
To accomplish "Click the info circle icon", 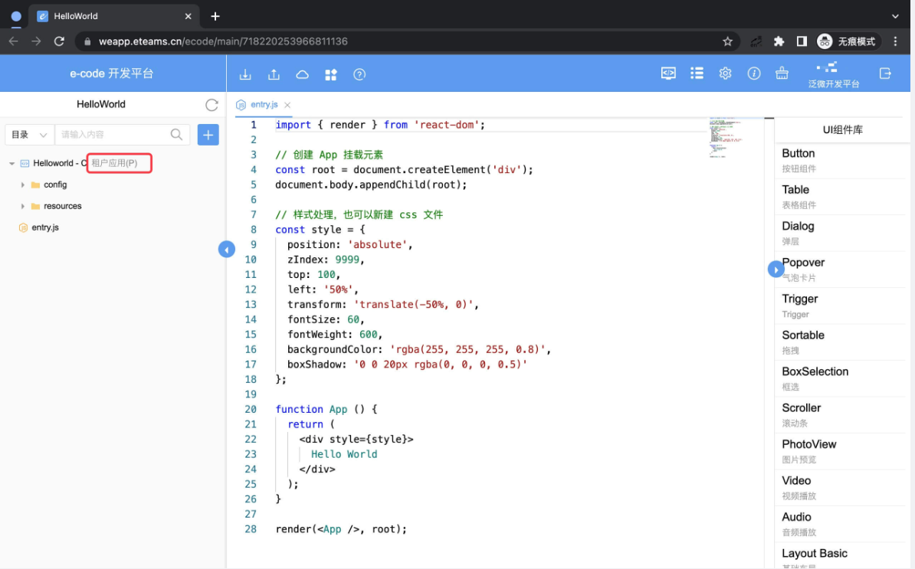I will tap(754, 74).
